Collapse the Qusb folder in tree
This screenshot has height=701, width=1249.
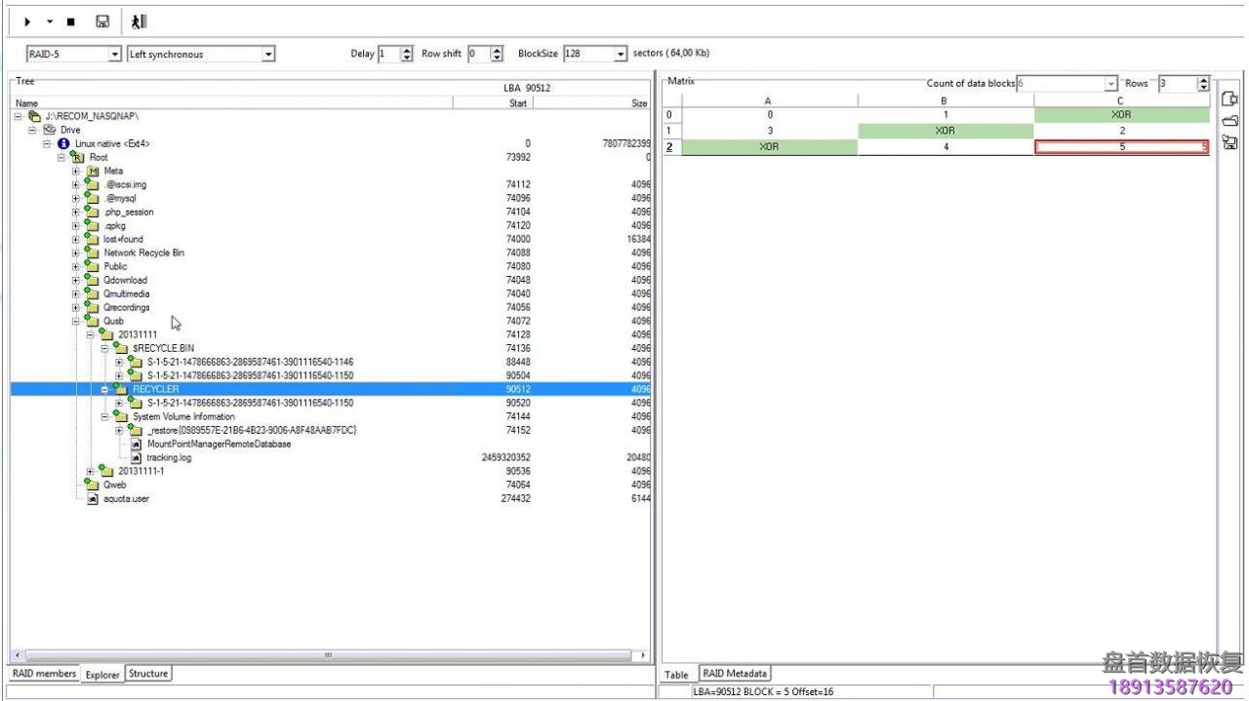76,321
